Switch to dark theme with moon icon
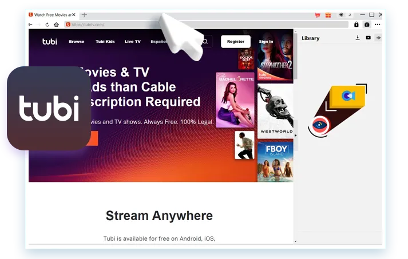408x259 pixels. [350, 15]
